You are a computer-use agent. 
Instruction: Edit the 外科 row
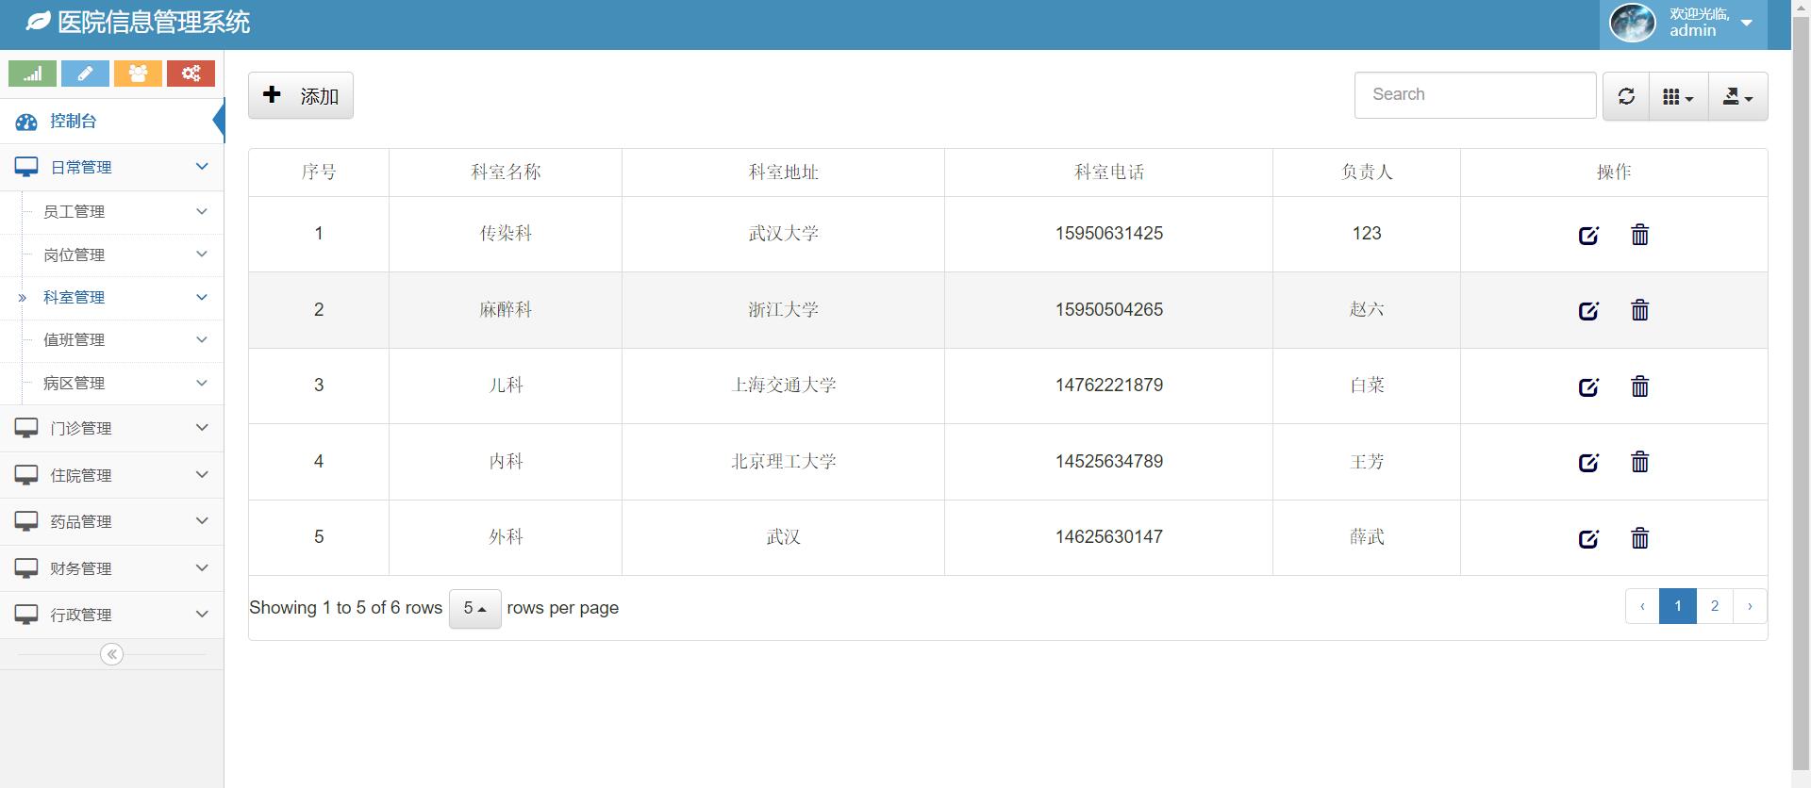[x=1588, y=538]
